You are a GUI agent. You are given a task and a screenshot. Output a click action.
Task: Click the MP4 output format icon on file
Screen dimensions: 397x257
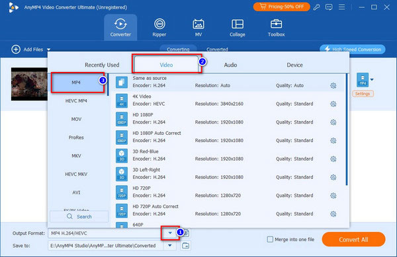coord(363,79)
